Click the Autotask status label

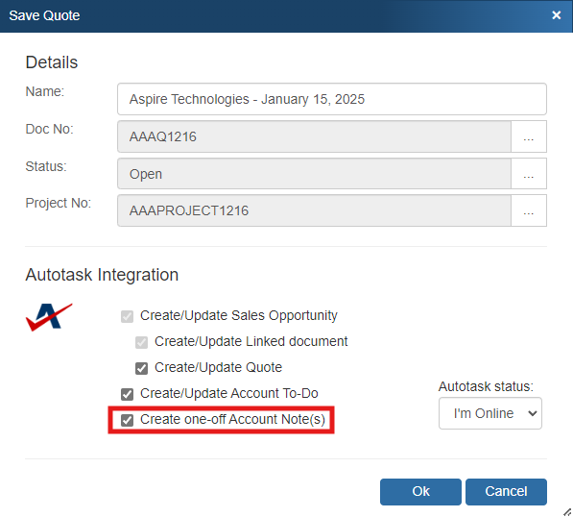point(486,386)
